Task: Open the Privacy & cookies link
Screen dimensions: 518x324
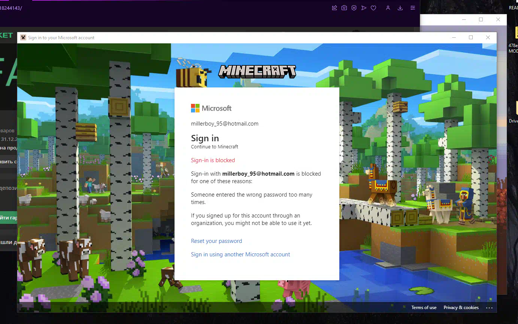Action: [461, 308]
